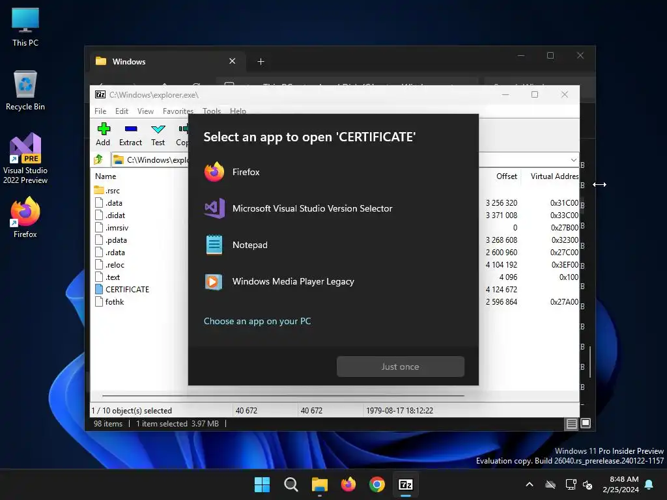Screen dimensions: 667x500
Task: Click the Windows tab in File Explorer
Action: (x=167, y=62)
